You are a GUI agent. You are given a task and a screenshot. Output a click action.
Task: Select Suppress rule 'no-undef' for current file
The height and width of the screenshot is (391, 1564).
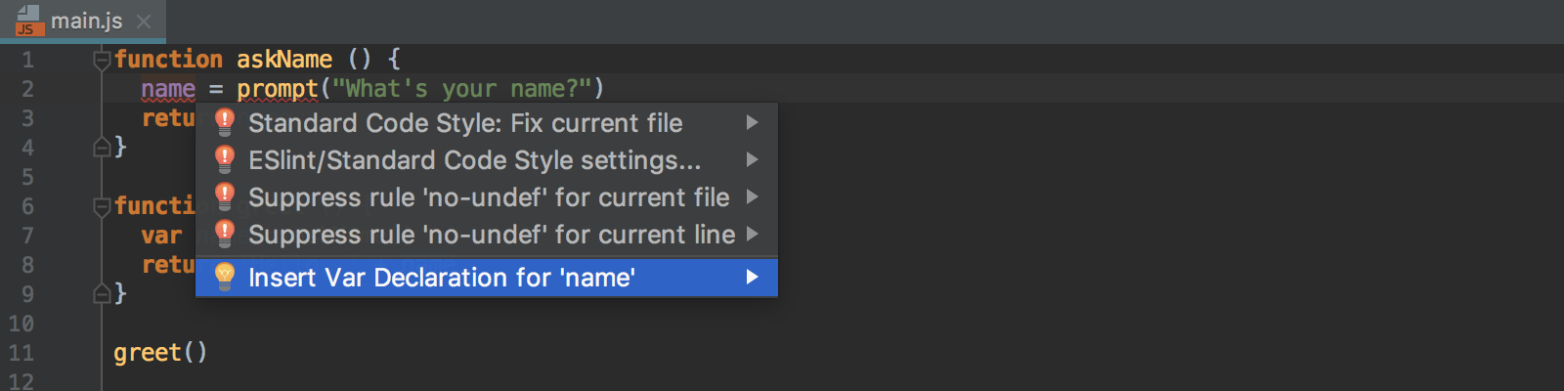(487, 196)
